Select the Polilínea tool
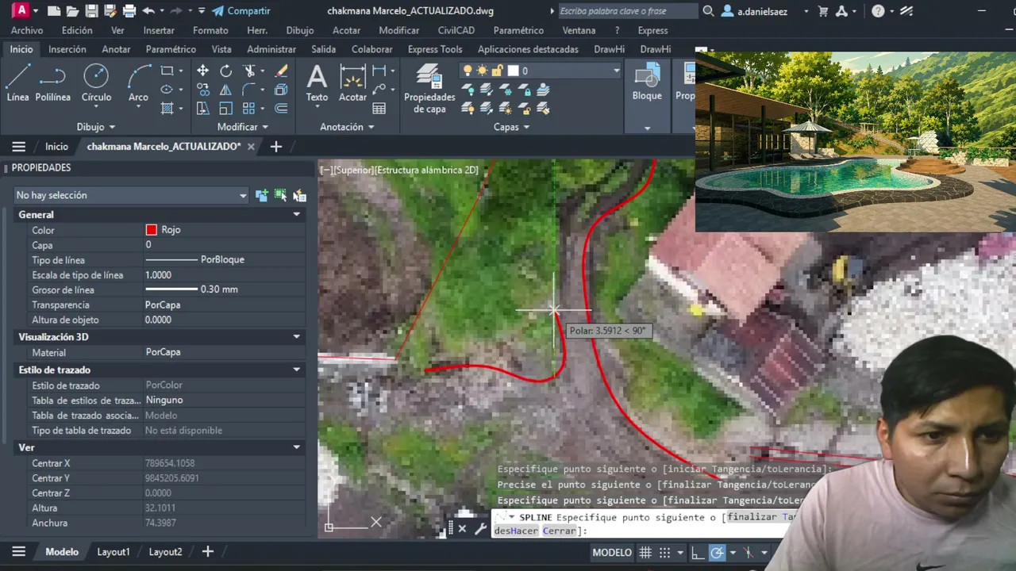The height and width of the screenshot is (571, 1016). [52, 83]
